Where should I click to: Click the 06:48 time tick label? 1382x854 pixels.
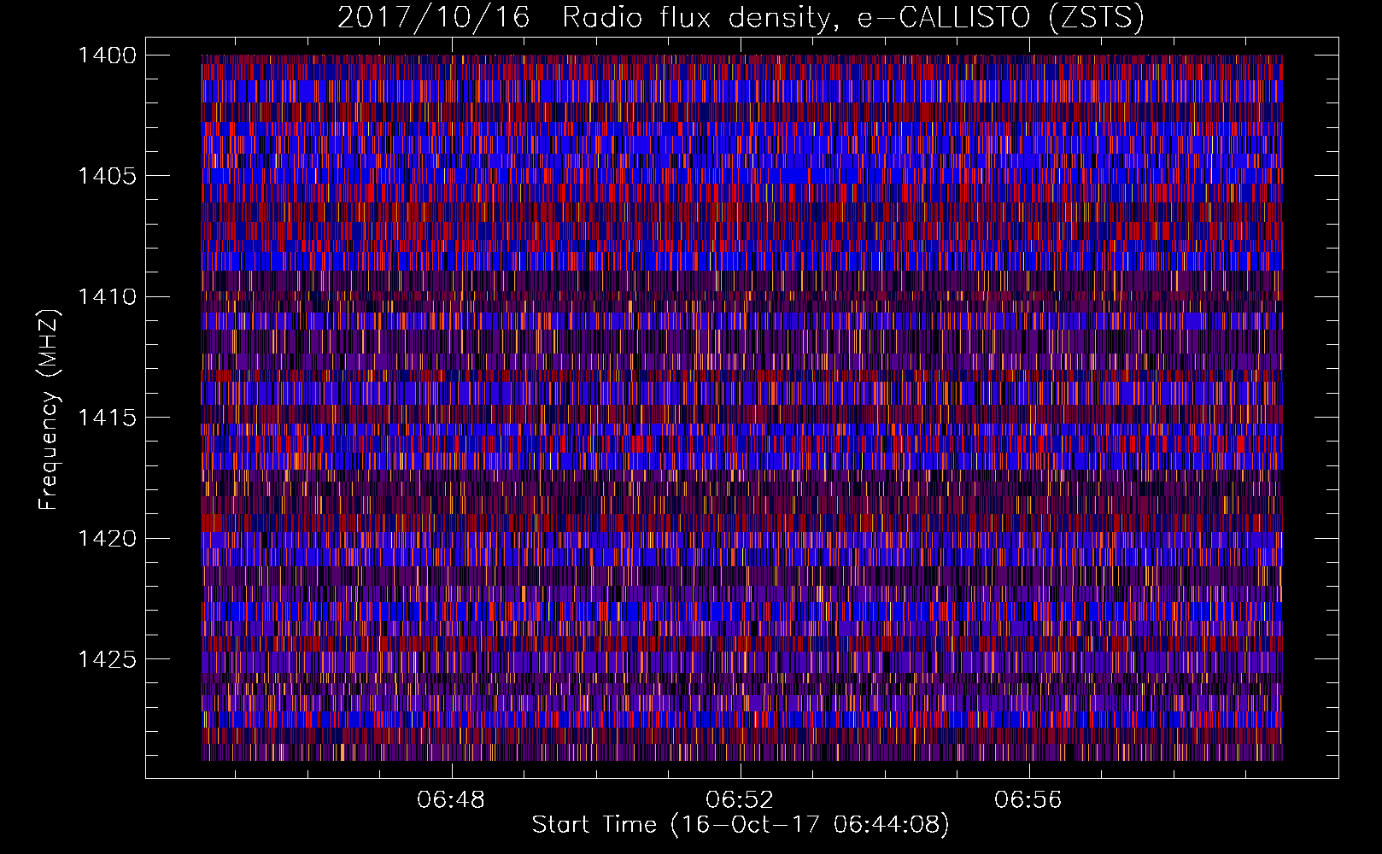(x=451, y=800)
